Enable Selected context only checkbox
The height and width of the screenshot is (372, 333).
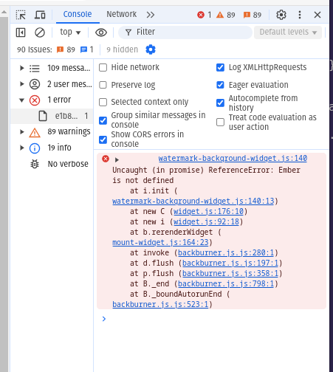point(103,102)
